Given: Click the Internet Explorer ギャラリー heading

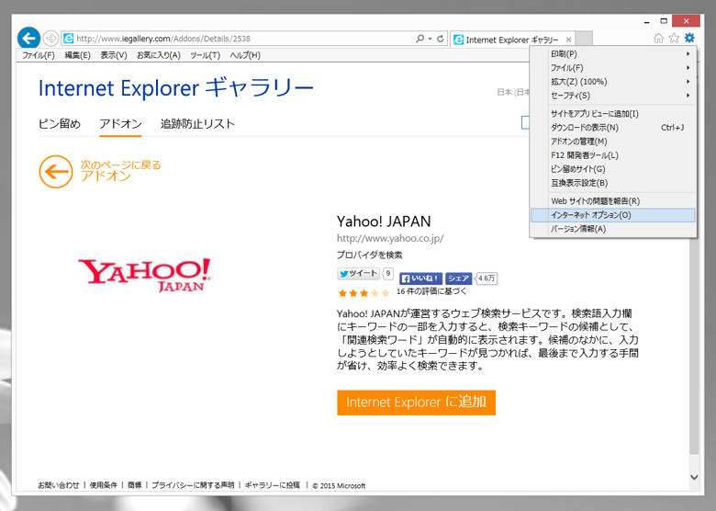Looking at the screenshot, I should [x=176, y=87].
